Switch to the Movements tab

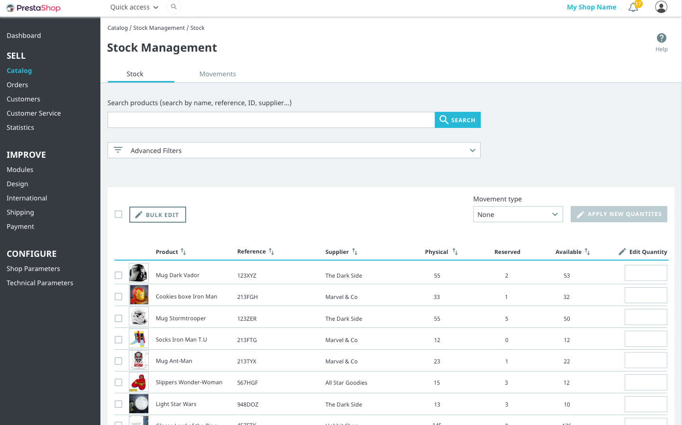tap(217, 74)
